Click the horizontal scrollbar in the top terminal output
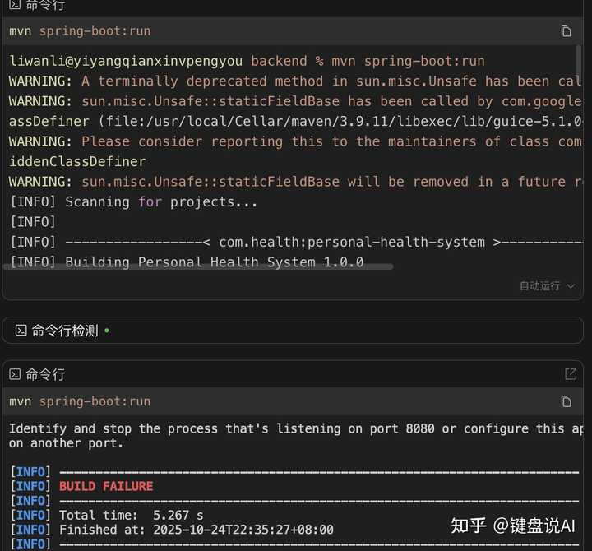The height and width of the screenshot is (551, 592). 197,266
